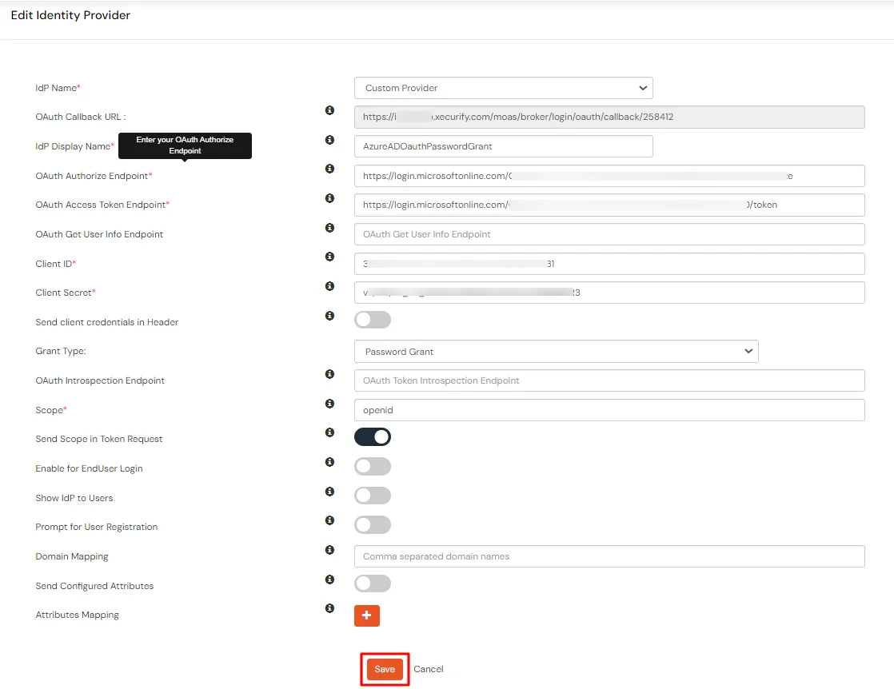
Task: Enable Send Configured Attributes
Action: [372, 583]
